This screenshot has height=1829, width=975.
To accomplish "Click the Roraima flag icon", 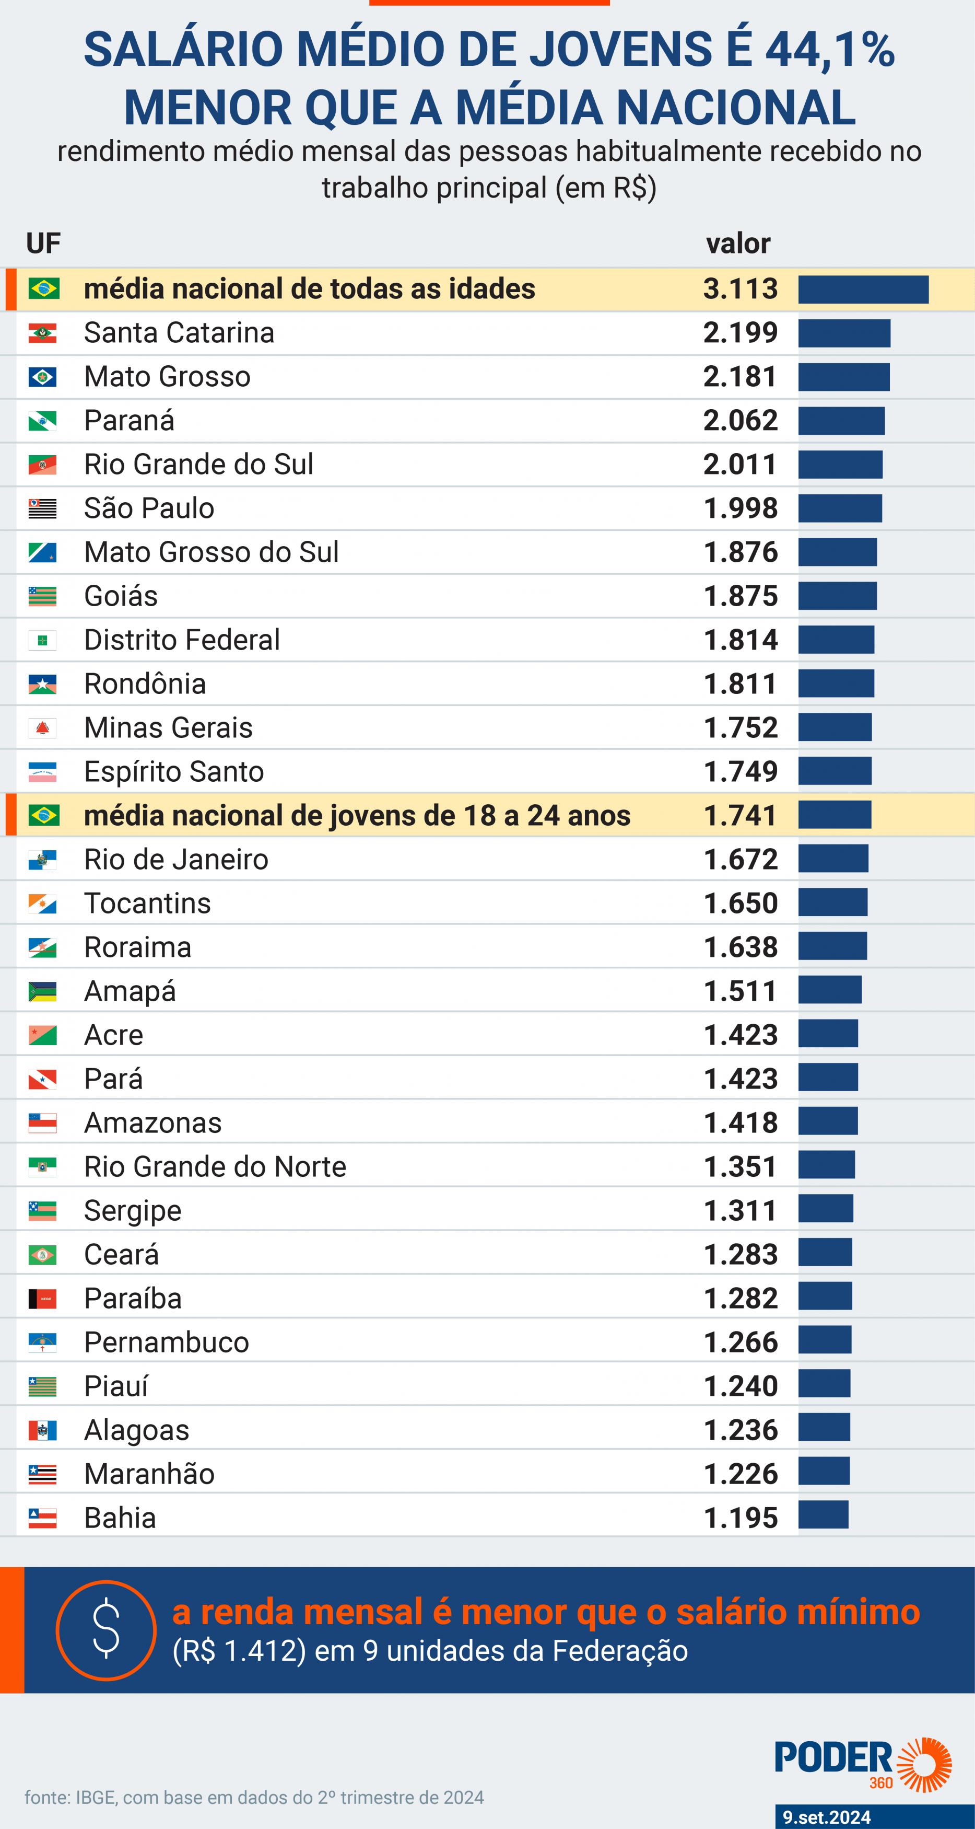I will tap(43, 948).
